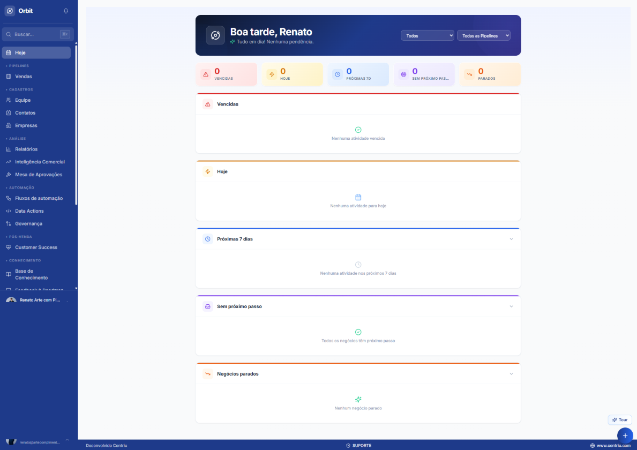Click the Empresas building icon
This screenshot has height=450, width=637.
point(9,125)
